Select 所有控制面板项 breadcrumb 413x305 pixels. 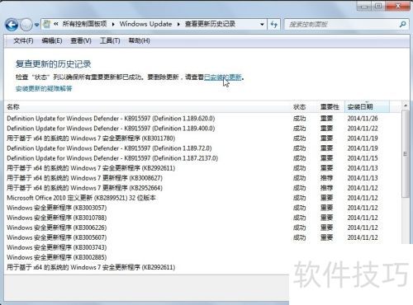point(84,24)
